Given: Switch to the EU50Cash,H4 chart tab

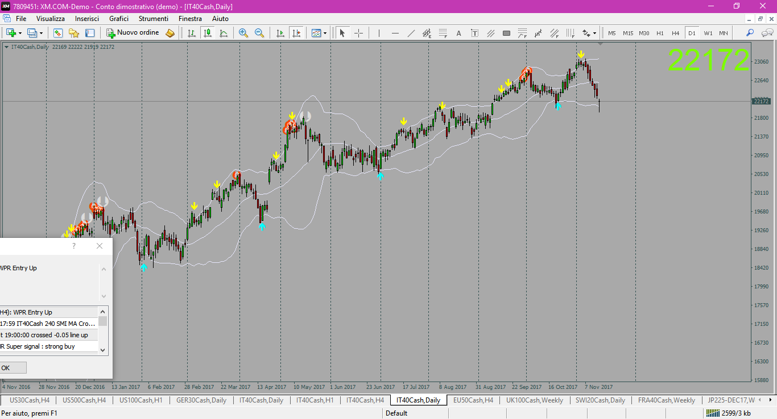Looking at the screenshot, I should (x=473, y=400).
